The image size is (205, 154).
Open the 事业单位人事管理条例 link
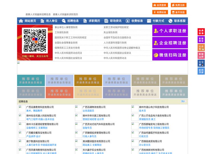tap(66, 27)
